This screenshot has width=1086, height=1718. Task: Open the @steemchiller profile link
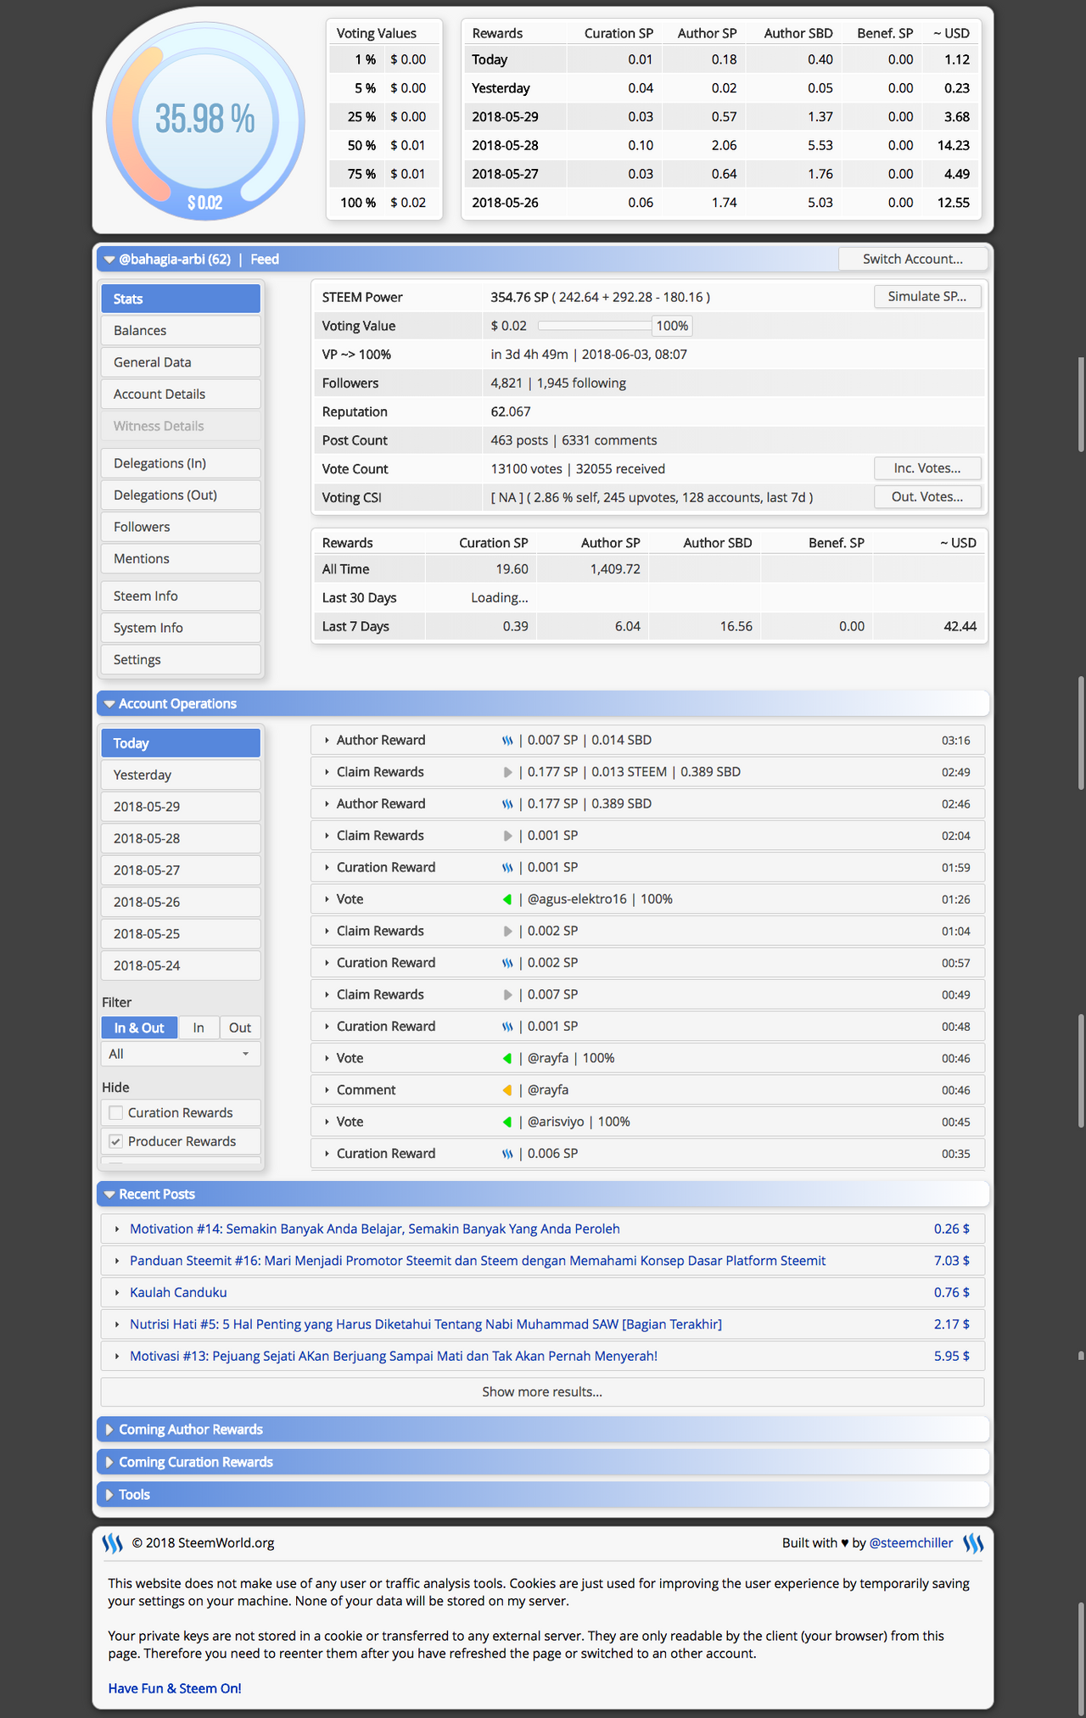tap(911, 1543)
